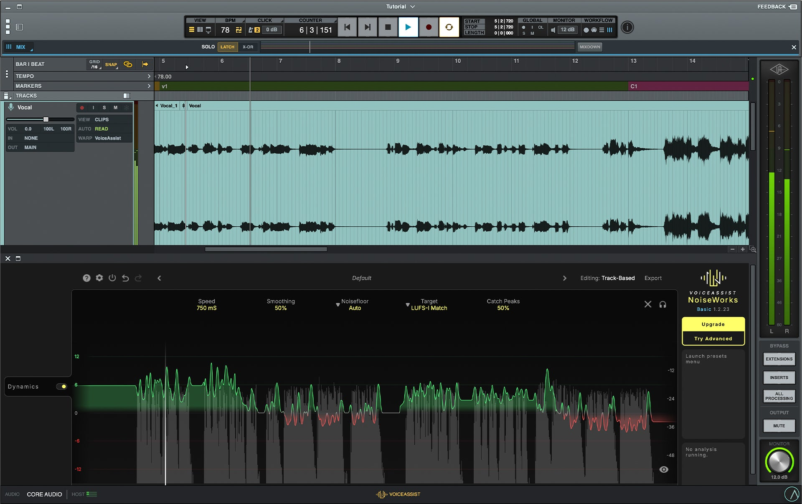Click the Vocal track microphone icon

pos(11,107)
